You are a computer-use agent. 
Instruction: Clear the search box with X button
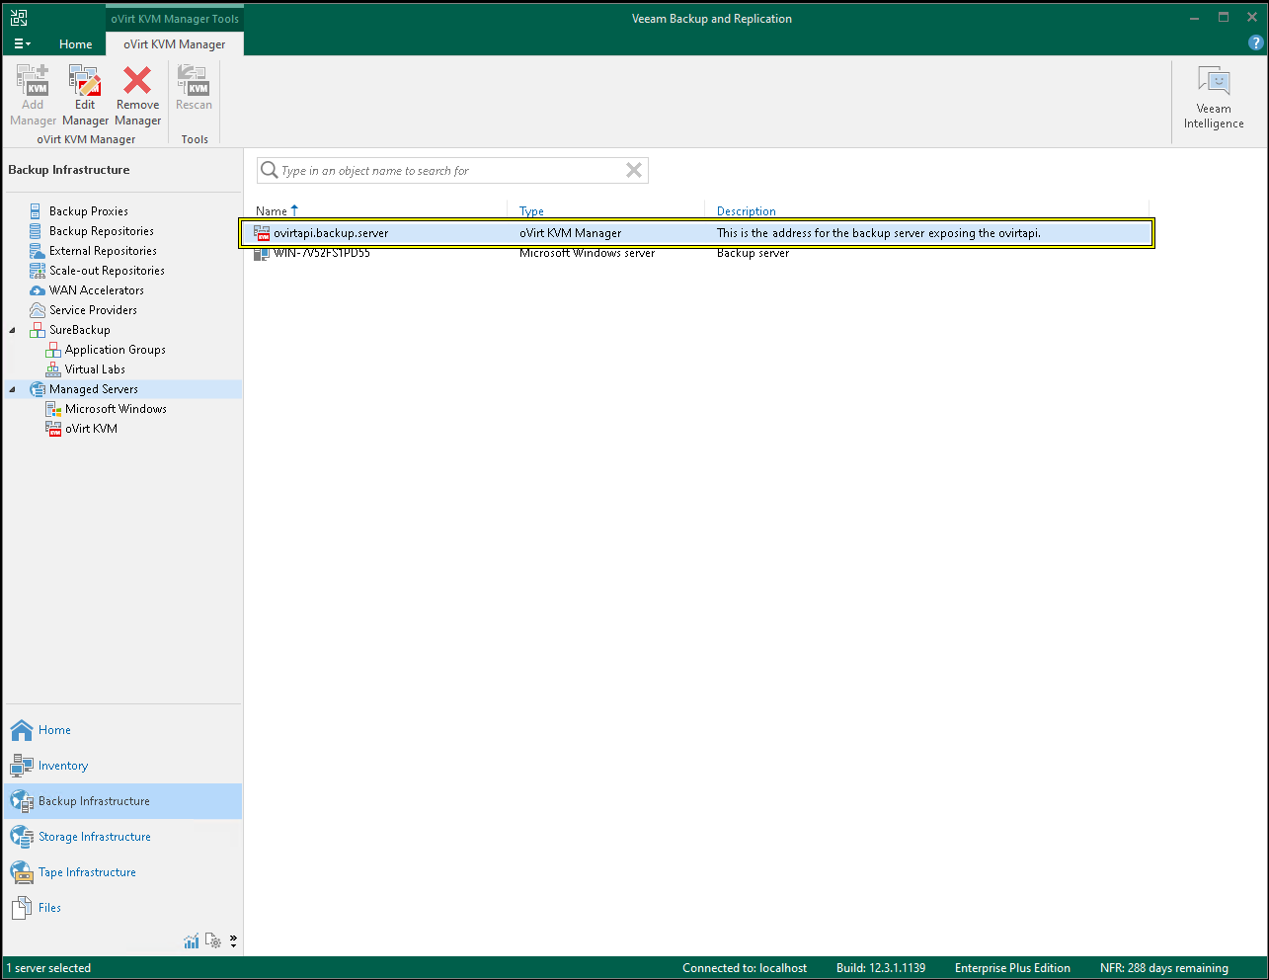point(634,171)
